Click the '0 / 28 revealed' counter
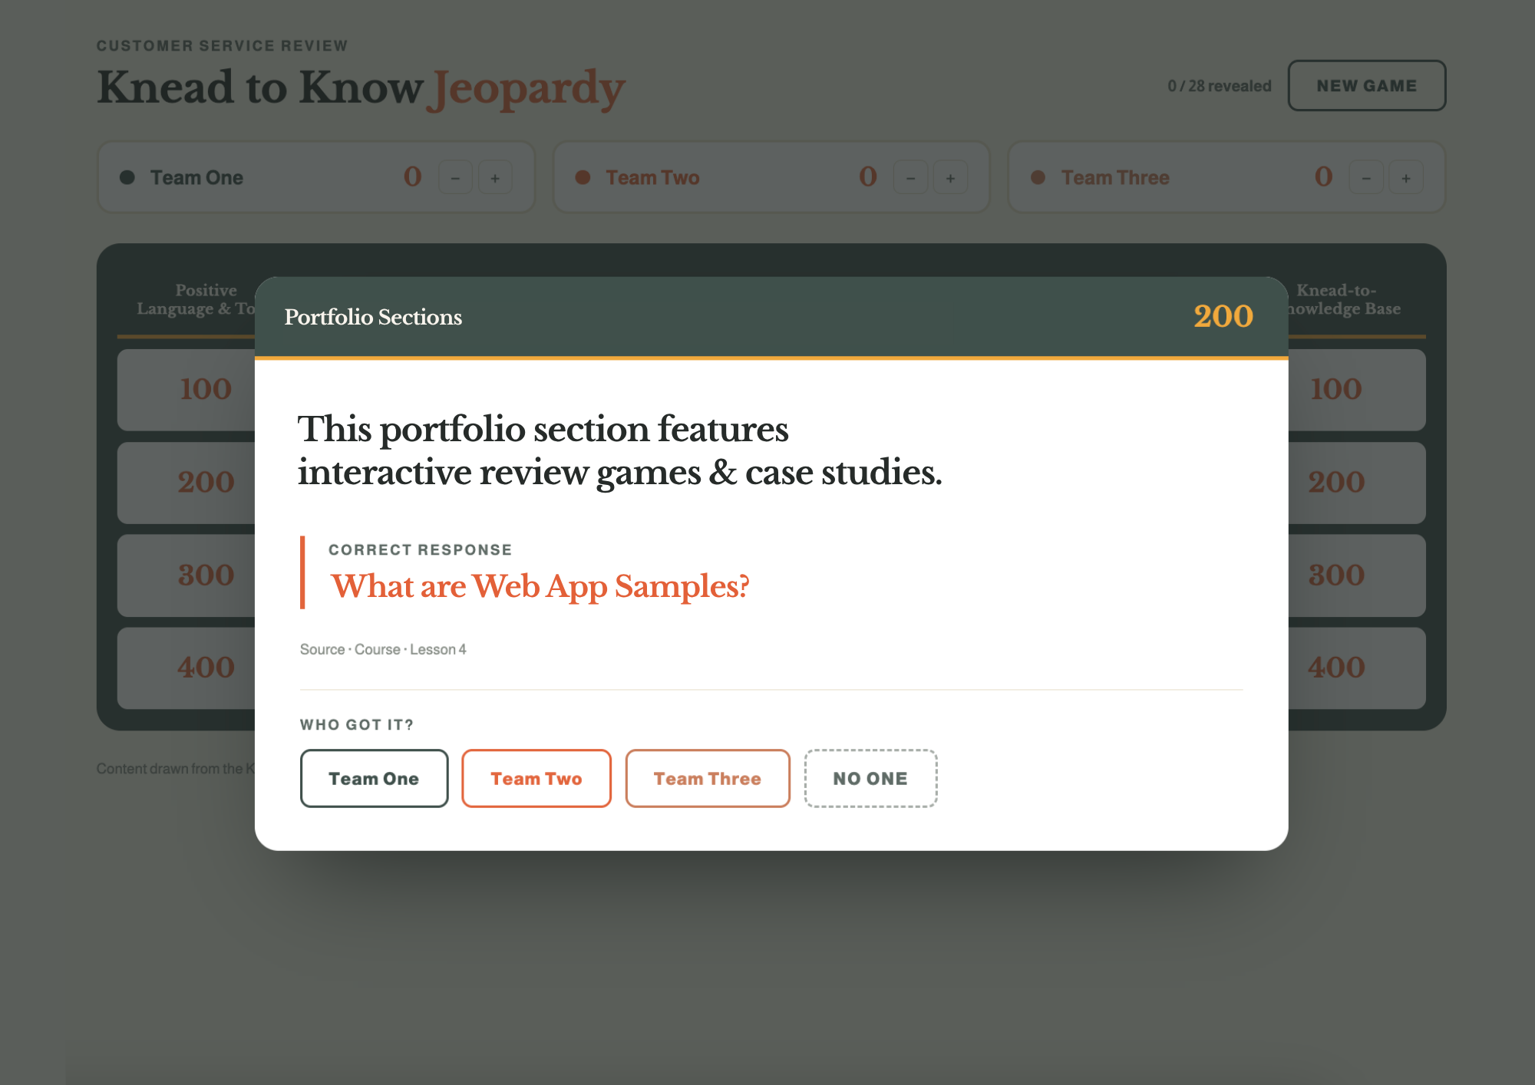Screen dimensions: 1535x1085 coord(1220,86)
